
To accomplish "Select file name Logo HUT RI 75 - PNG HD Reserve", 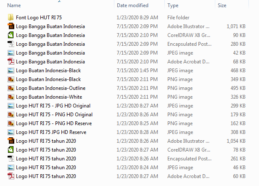I will 54,123.
